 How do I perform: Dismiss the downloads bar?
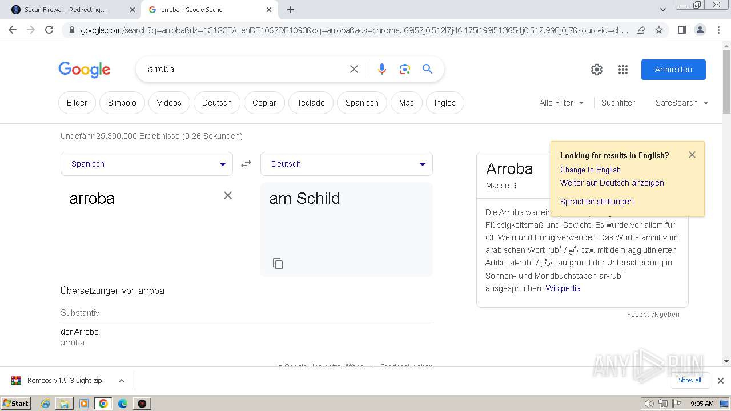721,381
